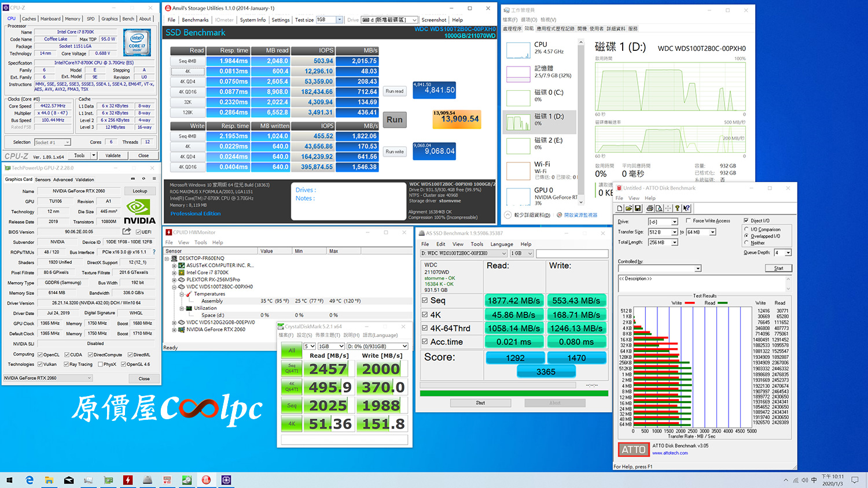Click the GPU-Z BIOS share/export icon
868x488 pixels.
coord(127,231)
